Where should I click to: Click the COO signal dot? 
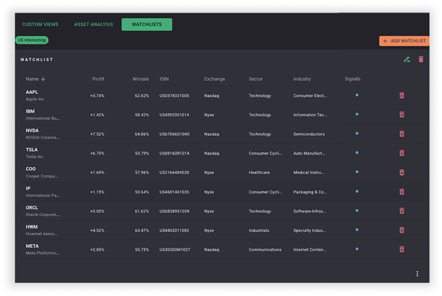click(x=357, y=172)
